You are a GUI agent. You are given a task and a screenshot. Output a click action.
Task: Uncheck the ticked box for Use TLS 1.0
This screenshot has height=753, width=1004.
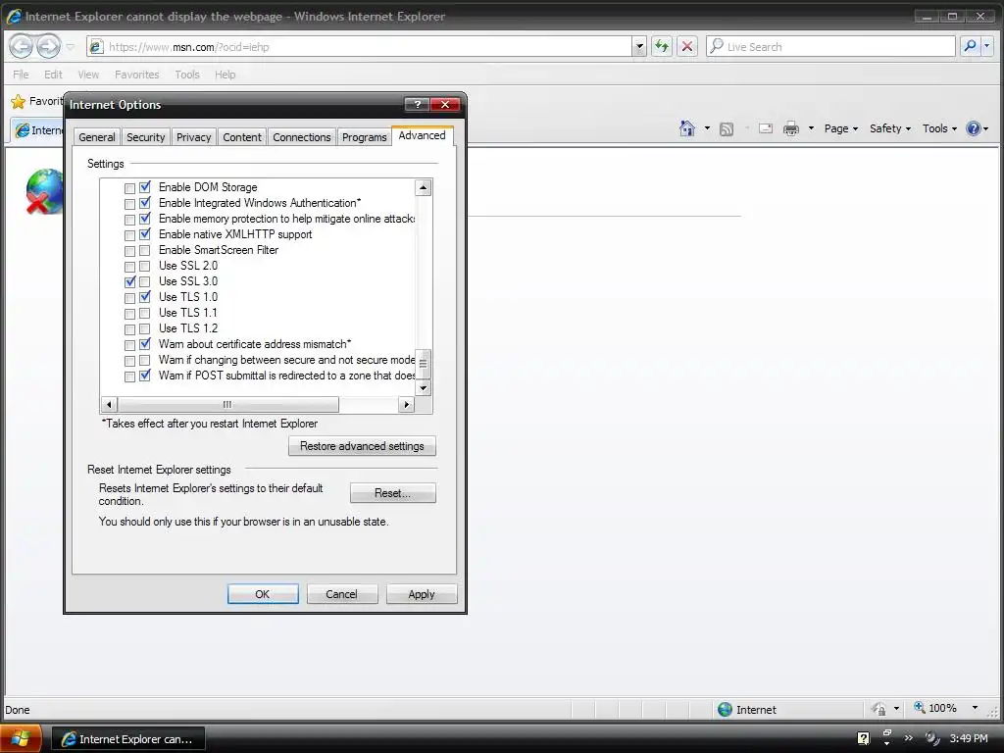coord(145,297)
